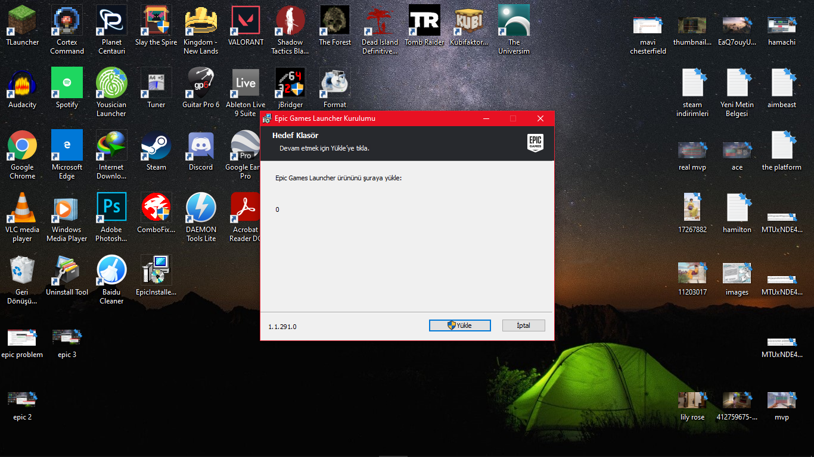Click the installer icon in the title bar

(268, 118)
